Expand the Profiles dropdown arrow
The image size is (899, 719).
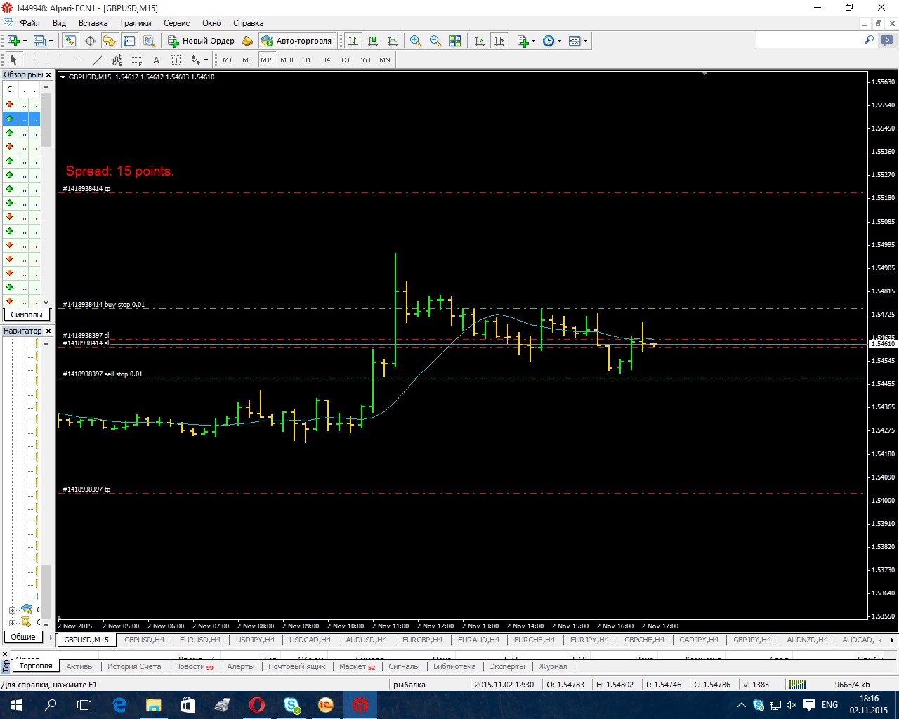pos(51,41)
